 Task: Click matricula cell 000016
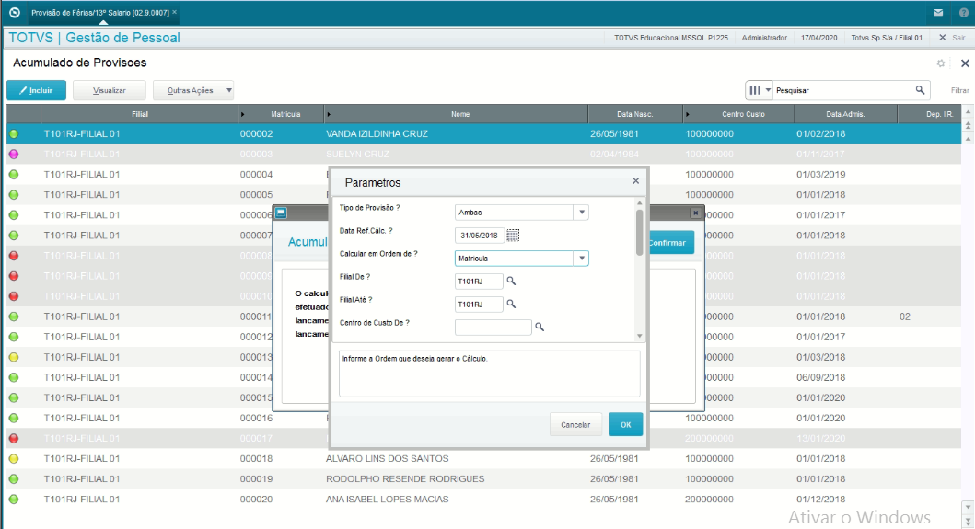(x=256, y=419)
